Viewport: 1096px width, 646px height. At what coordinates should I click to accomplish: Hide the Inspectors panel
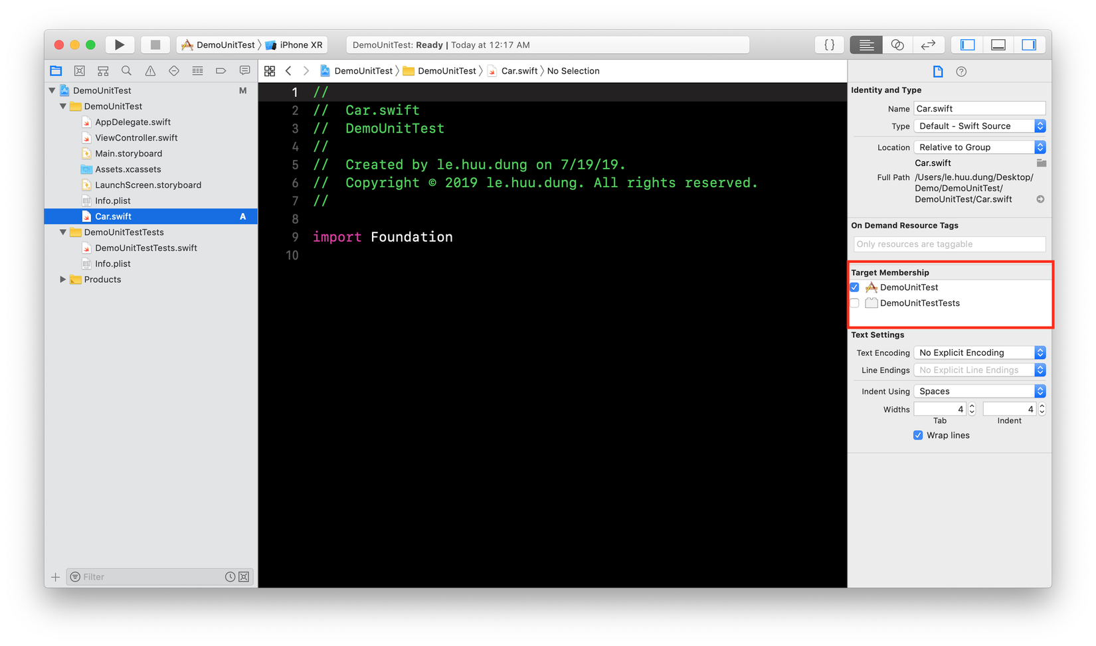click(x=1029, y=44)
